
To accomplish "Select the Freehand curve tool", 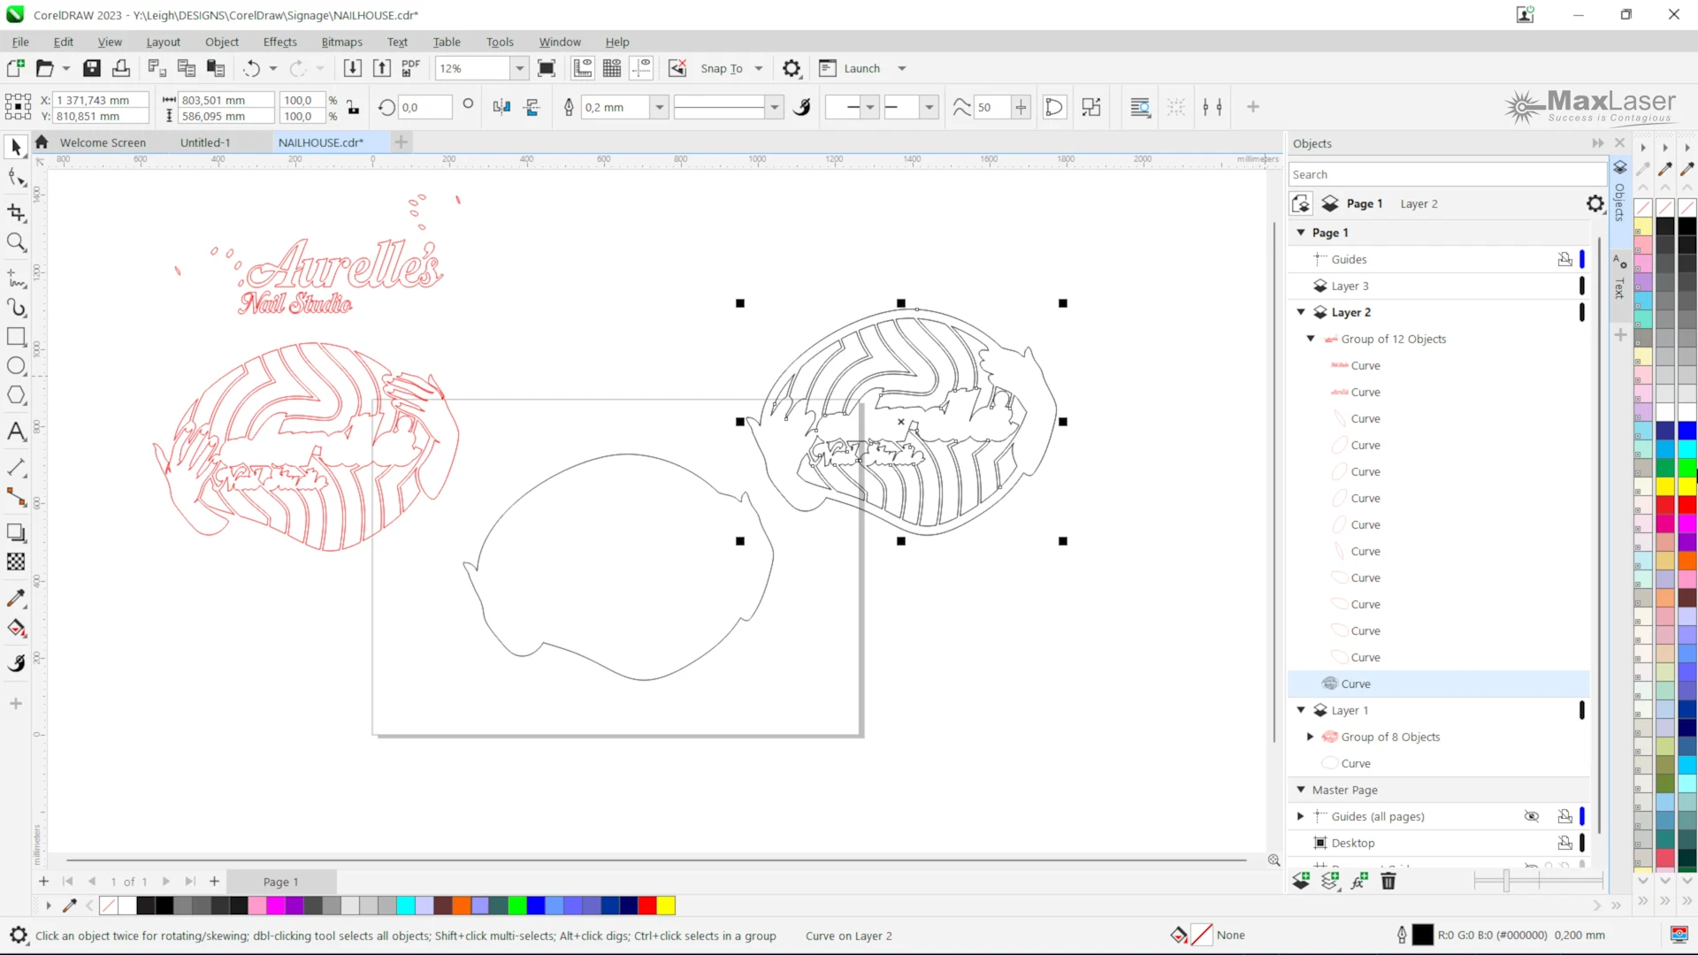I will click(16, 278).
